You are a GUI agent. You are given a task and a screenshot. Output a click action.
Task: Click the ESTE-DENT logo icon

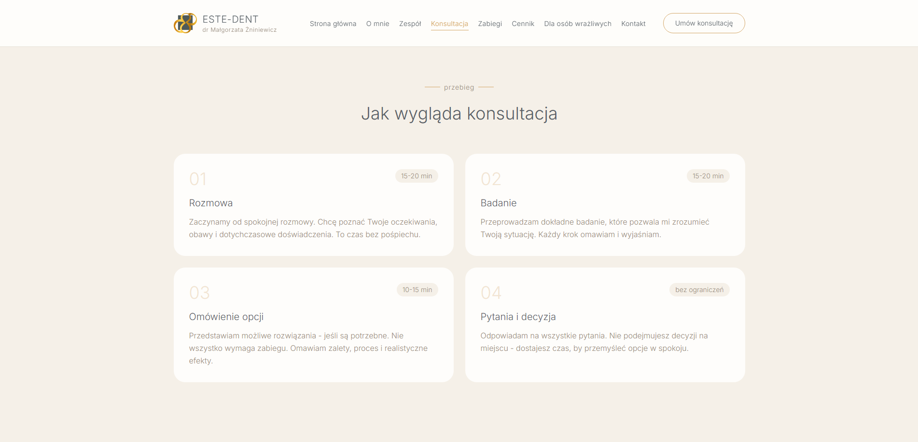(185, 23)
